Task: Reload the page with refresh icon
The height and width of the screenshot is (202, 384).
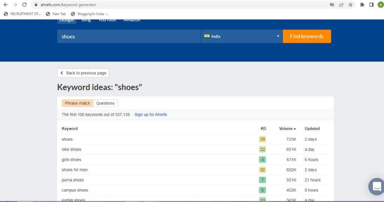Action: pyautogui.click(x=24, y=4)
